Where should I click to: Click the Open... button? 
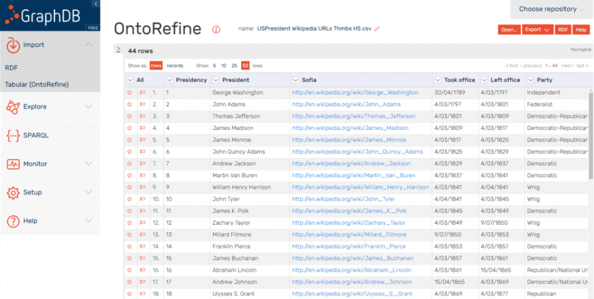[509, 30]
